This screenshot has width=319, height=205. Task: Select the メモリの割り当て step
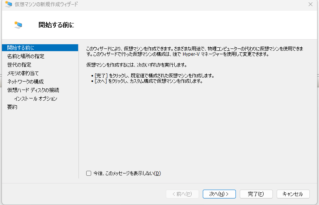click(23, 73)
